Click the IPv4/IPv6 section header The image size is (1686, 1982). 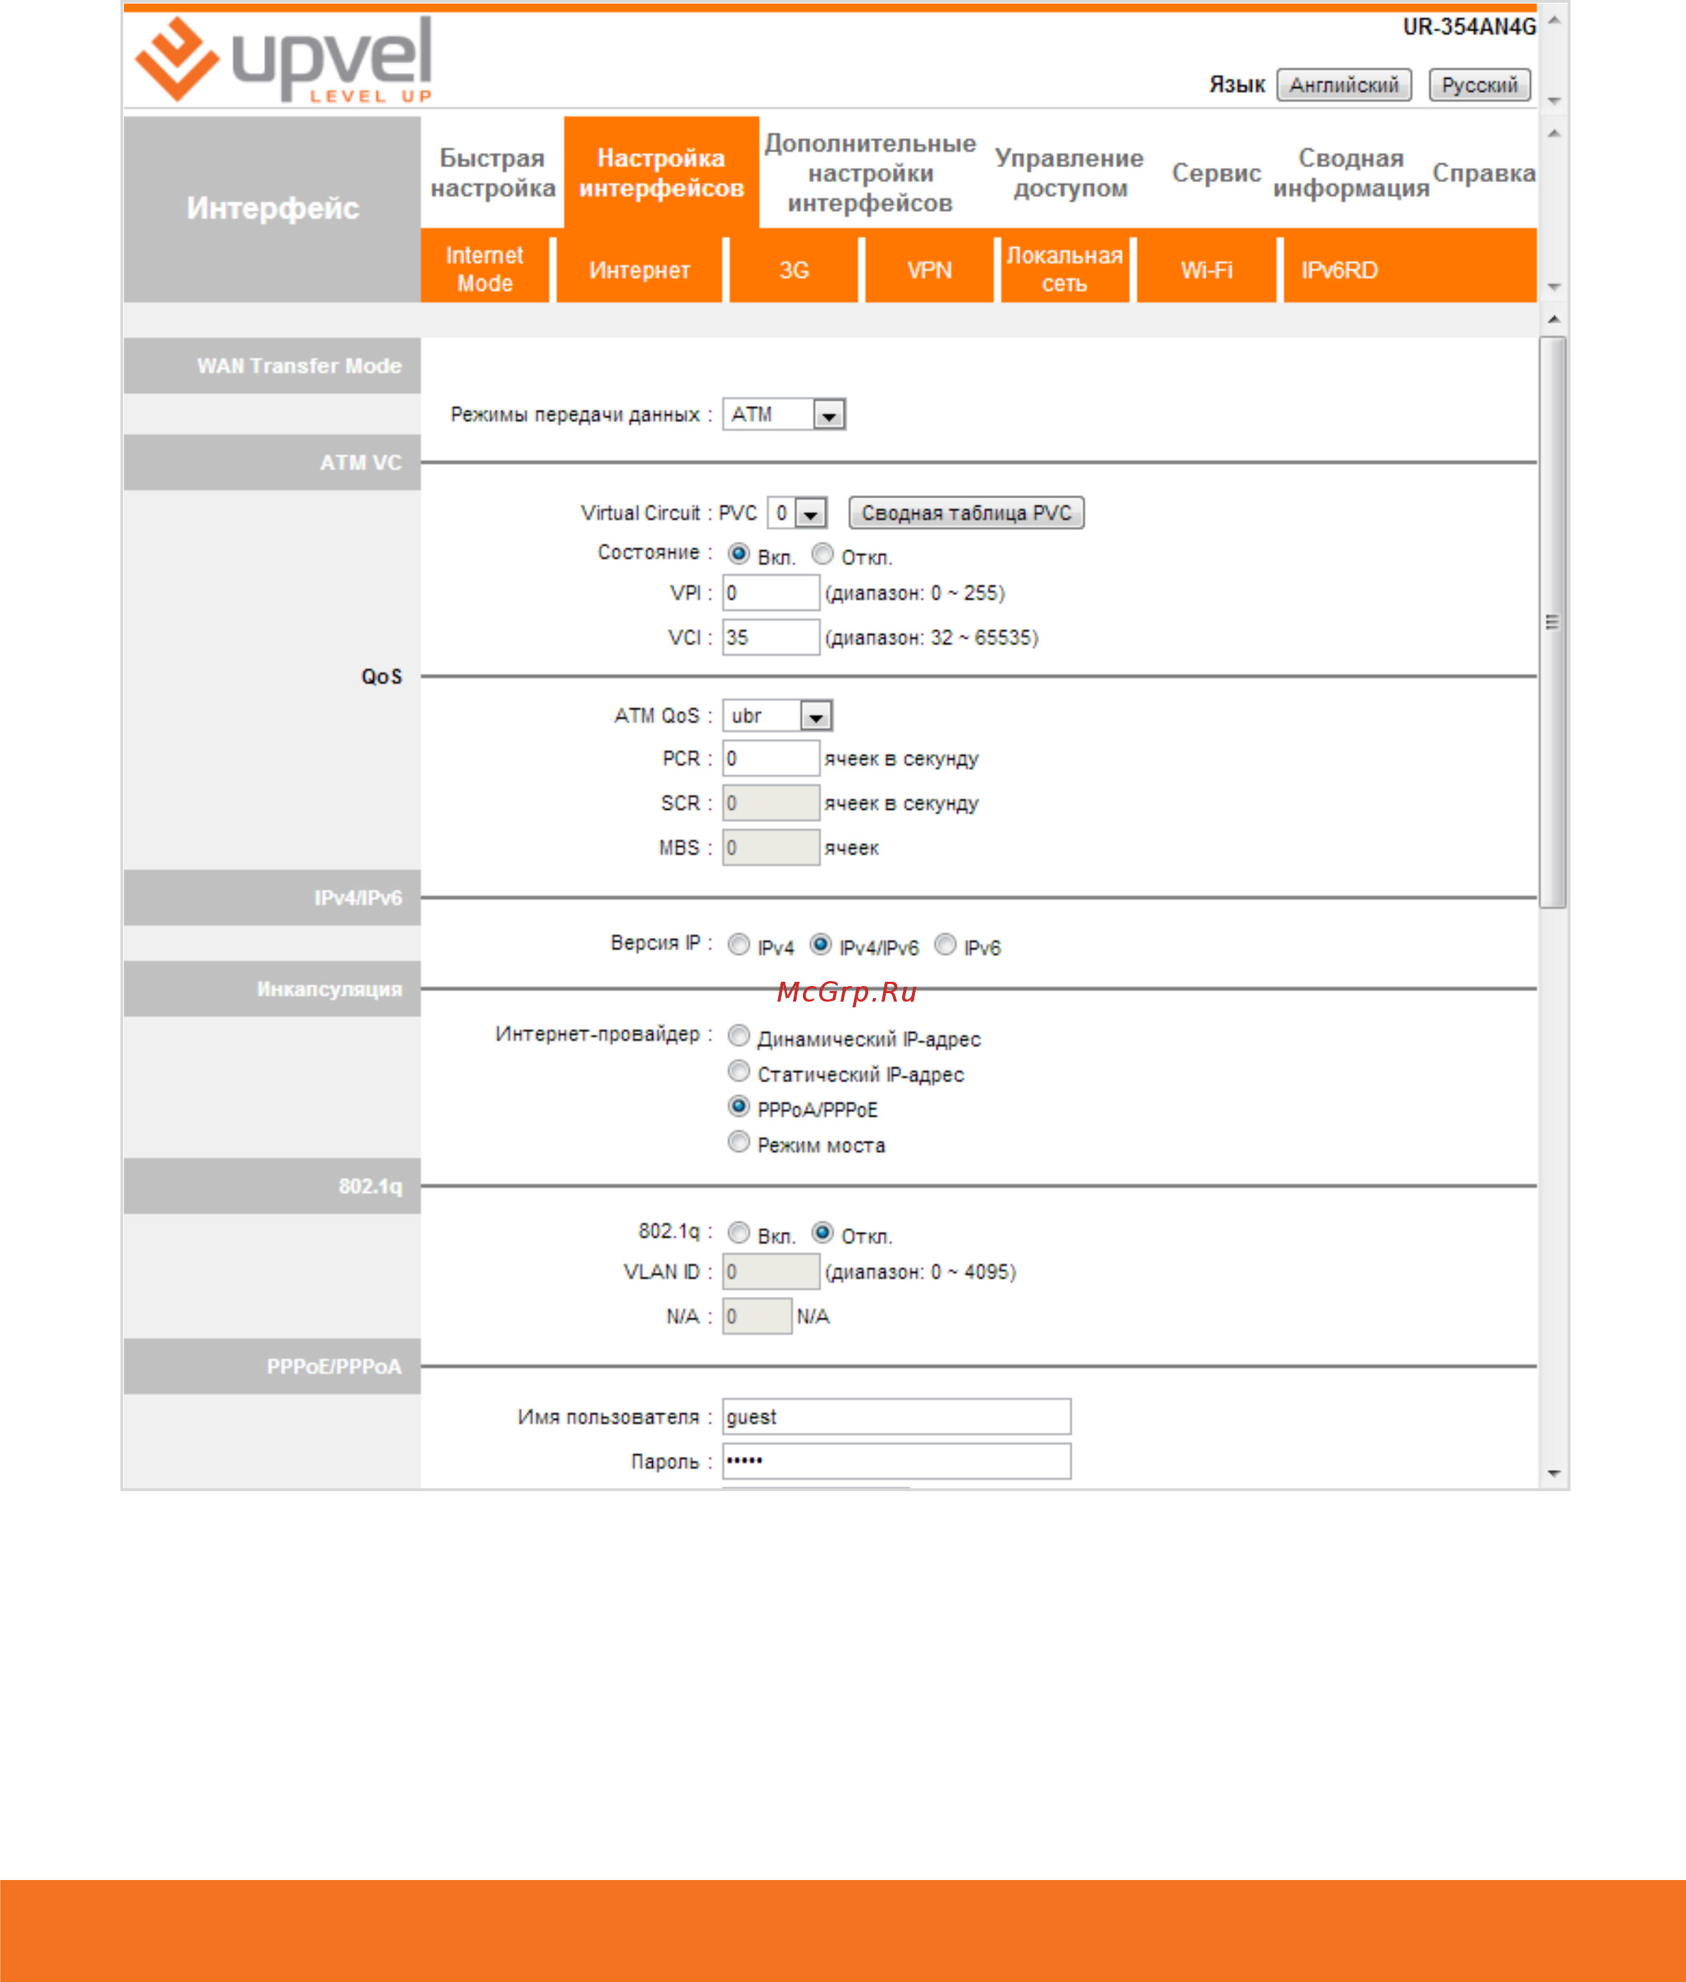[x=273, y=897]
